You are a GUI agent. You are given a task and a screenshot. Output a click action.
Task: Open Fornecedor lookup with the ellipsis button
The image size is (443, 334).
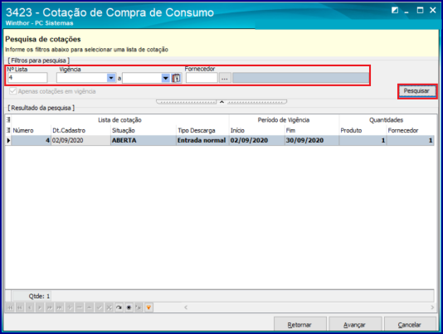click(x=225, y=78)
